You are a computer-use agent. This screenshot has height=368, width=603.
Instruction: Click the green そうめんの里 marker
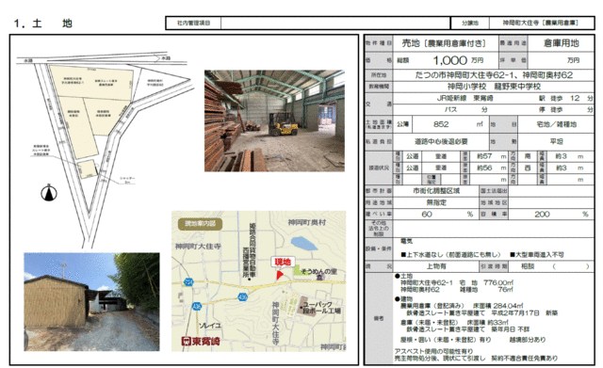point(298,270)
